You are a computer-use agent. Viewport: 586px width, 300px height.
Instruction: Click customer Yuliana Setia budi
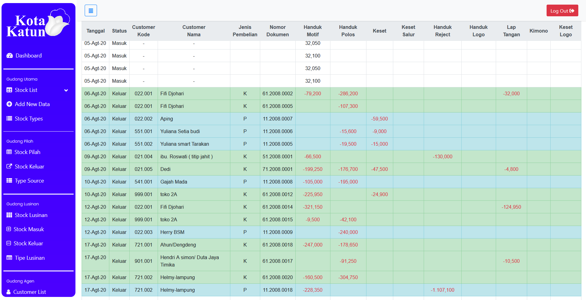pyautogui.click(x=180, y=131)
